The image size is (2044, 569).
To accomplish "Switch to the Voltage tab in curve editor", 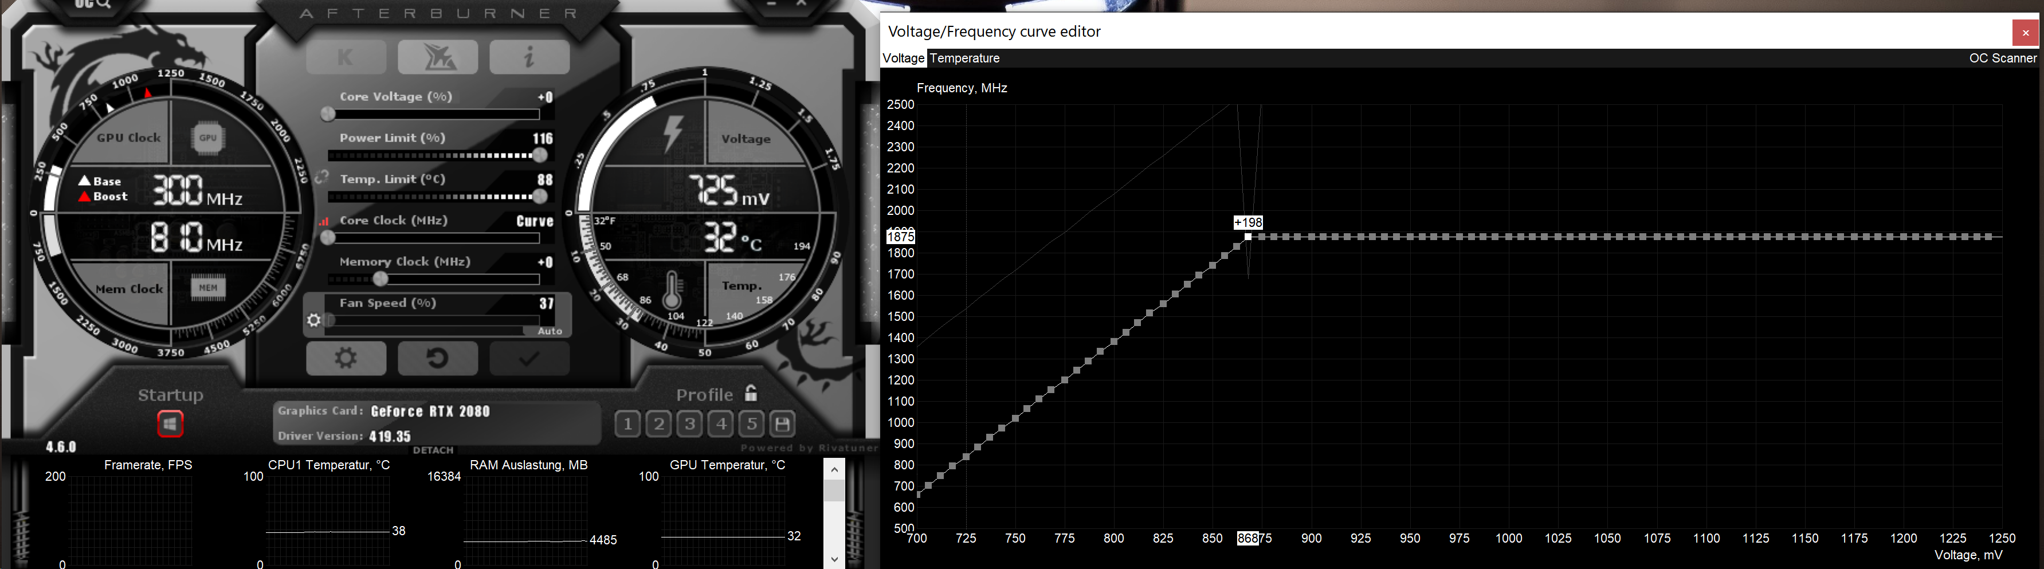I will coord(903,58).
